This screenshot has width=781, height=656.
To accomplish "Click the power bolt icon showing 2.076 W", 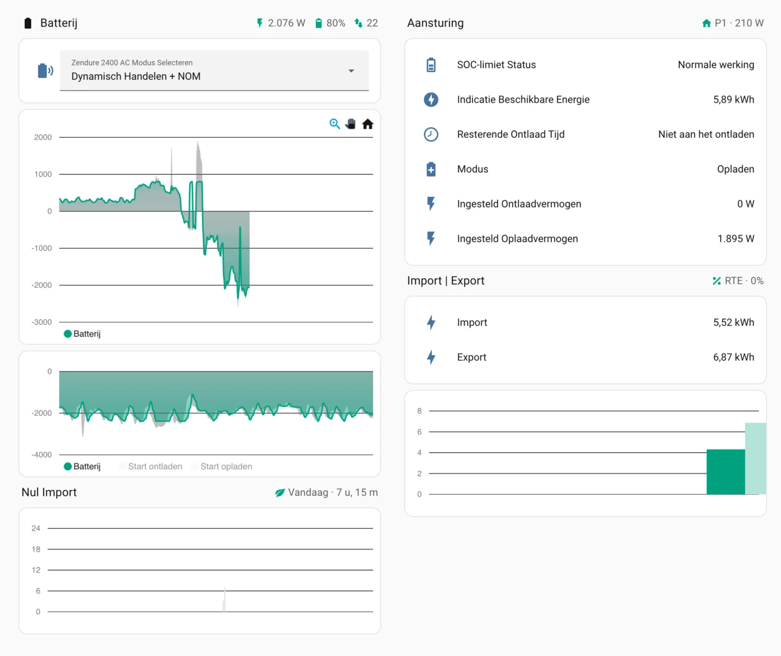I will [259, 23].
